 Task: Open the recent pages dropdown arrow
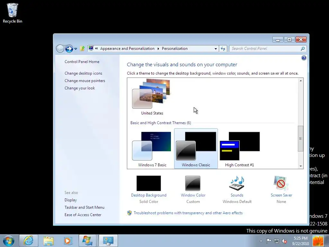click(x=76, y=49)
